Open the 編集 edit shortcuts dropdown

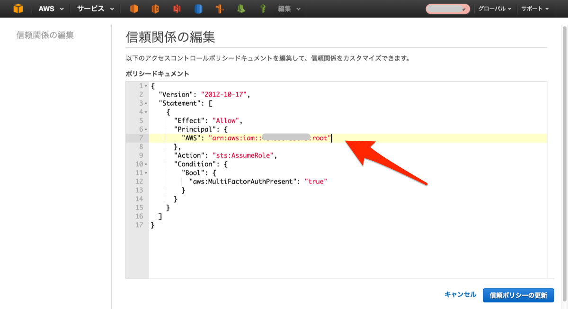(288, 9)
